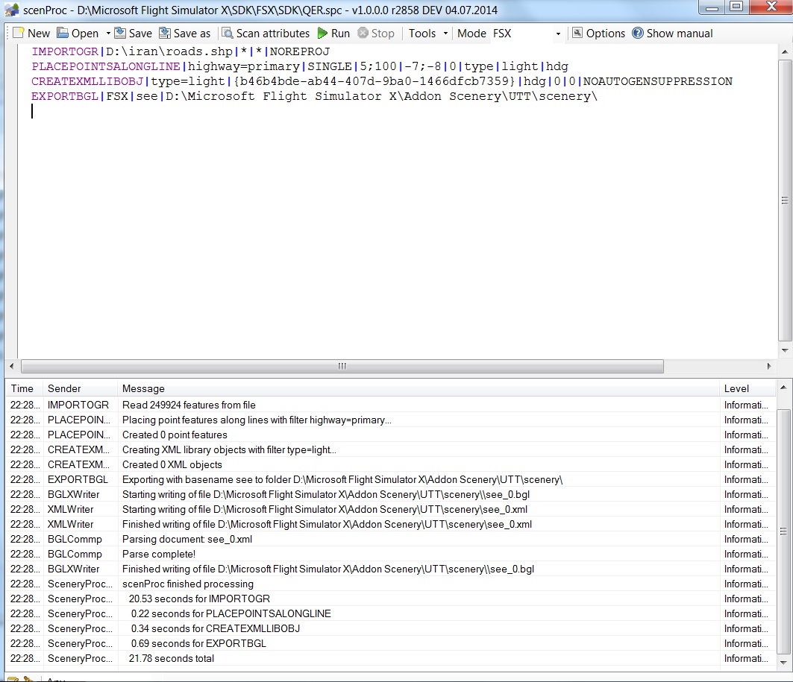This screenshot has width=793, height=682.
Task: Click the Save as icon
Action: (165, 33)
